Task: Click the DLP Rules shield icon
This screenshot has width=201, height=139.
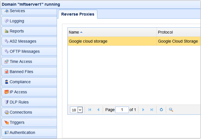Action: click(7, 102)
